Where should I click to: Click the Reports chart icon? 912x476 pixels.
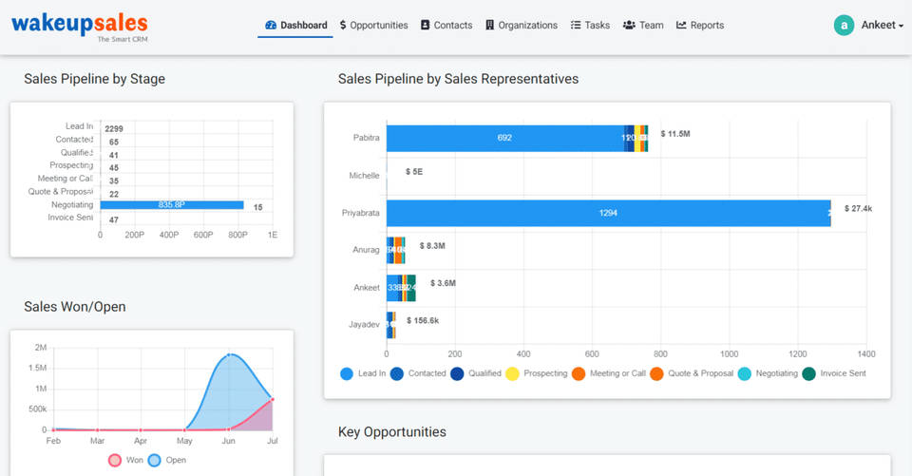tap(681, 26)
